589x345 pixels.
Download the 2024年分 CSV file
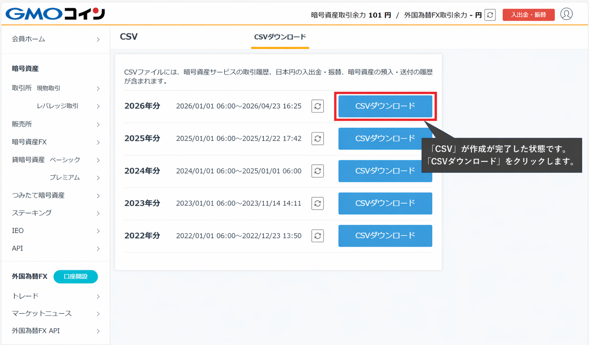(385, 171)
